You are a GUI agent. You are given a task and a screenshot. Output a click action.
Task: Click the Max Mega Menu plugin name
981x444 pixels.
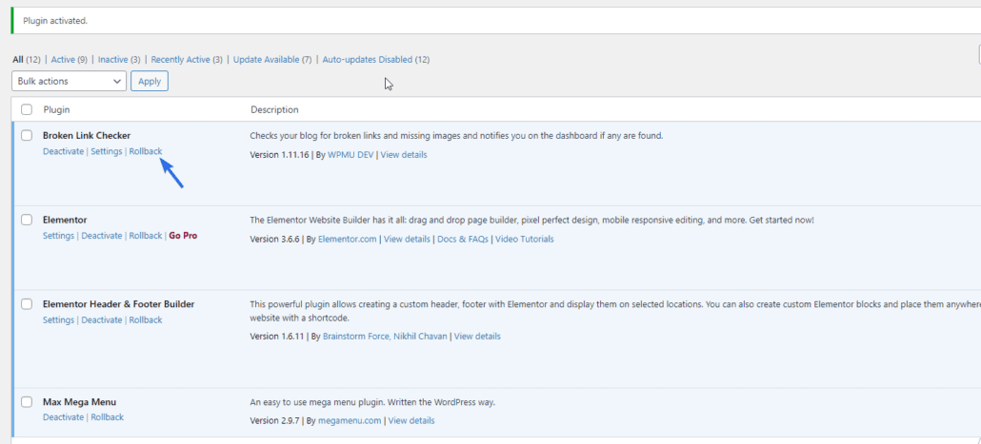[79, 402]
